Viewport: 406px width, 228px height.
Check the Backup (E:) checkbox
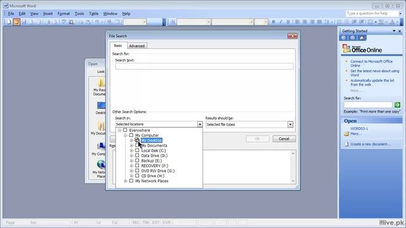[x=137, y=160]
